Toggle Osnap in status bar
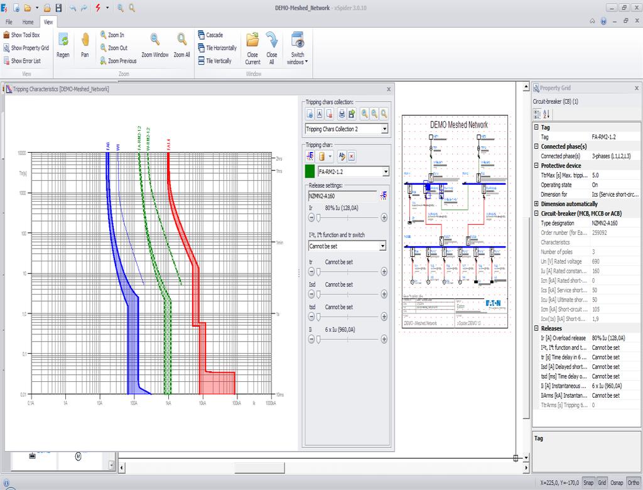 (x=617, y=482)
